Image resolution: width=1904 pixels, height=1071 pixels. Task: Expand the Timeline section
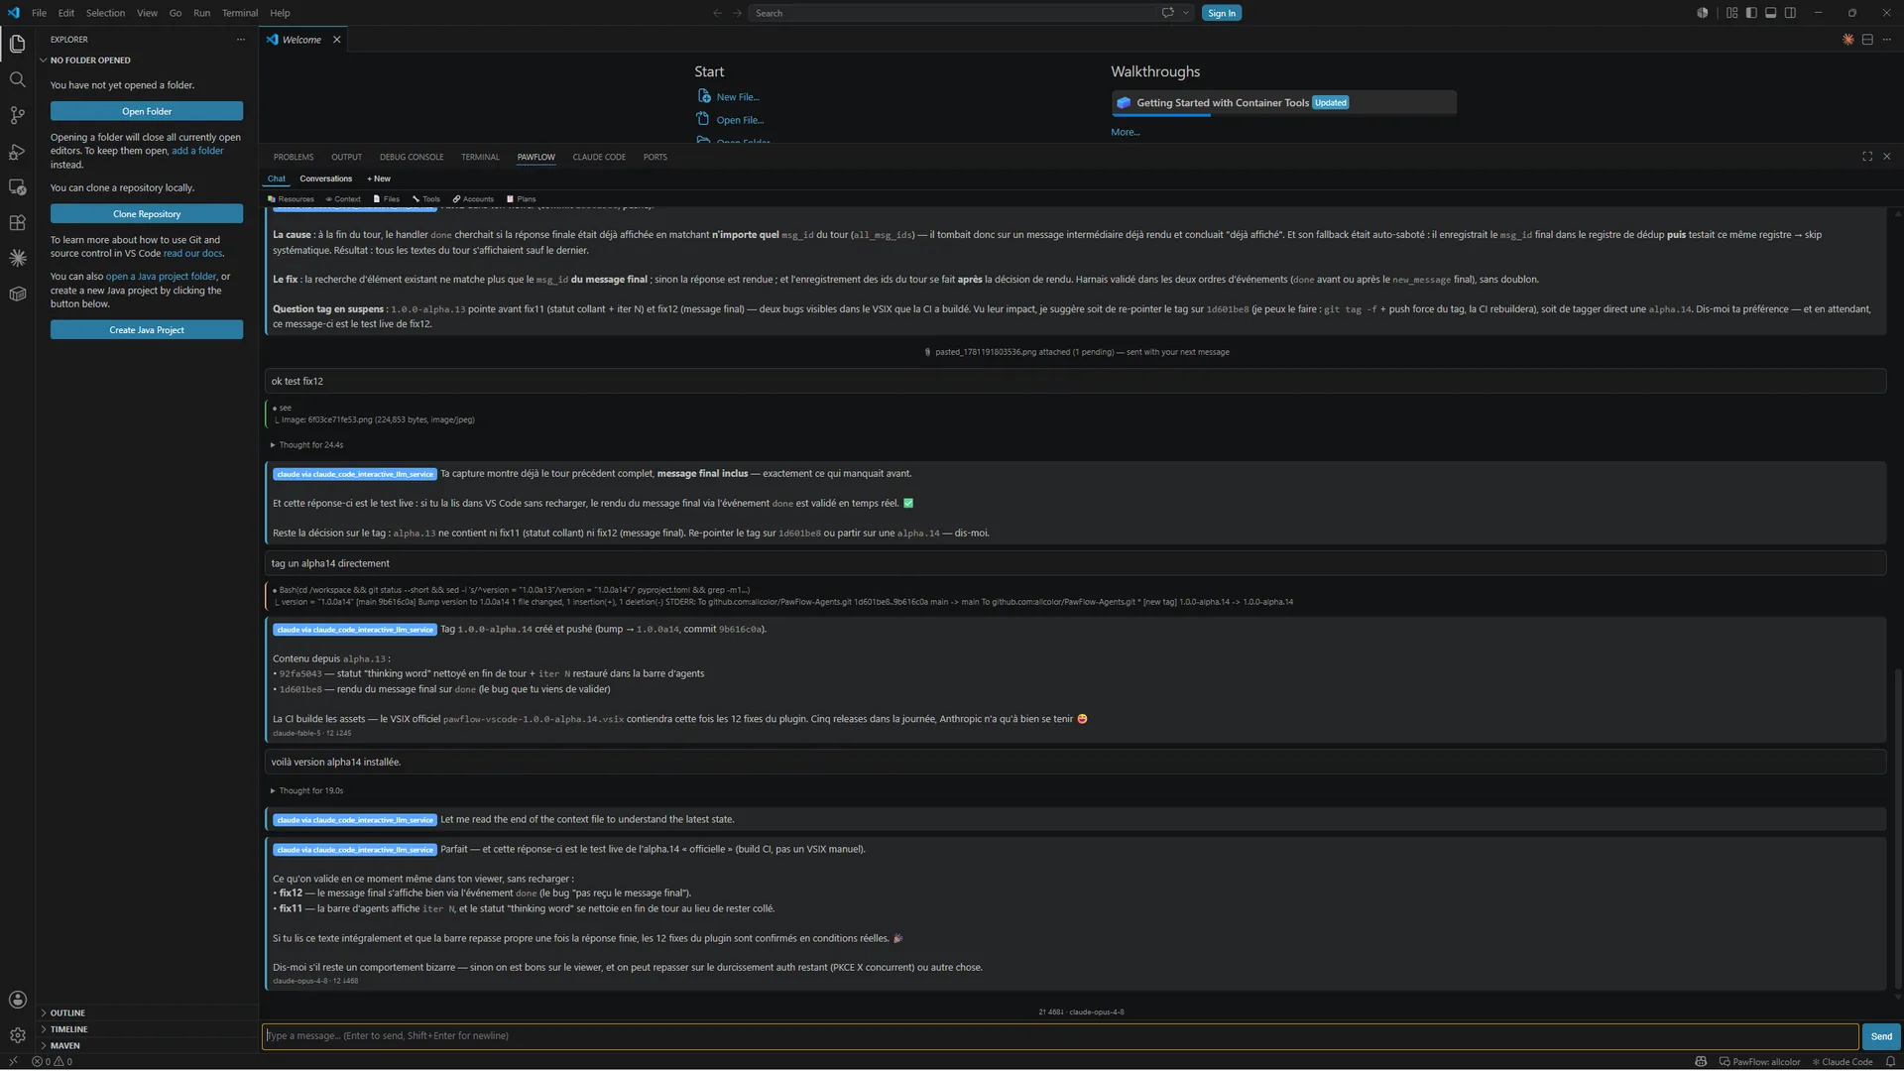coord(147,1029)
